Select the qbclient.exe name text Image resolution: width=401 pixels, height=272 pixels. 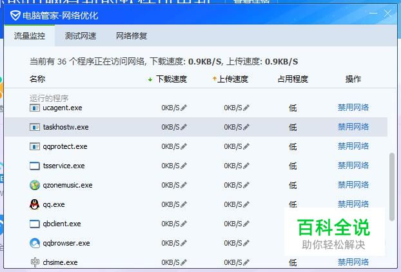(62, 224)
